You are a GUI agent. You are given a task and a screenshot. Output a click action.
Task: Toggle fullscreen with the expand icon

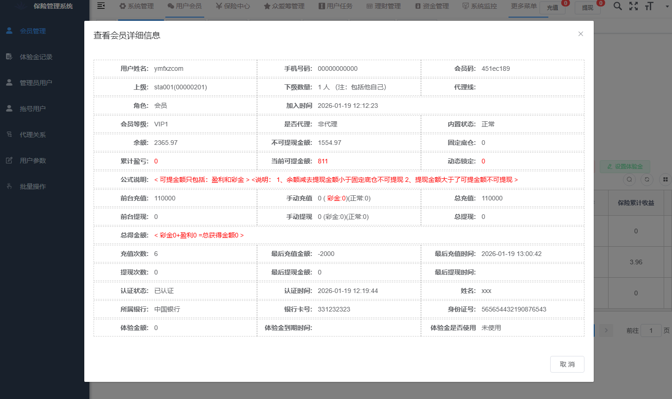(x=634, y=6)
